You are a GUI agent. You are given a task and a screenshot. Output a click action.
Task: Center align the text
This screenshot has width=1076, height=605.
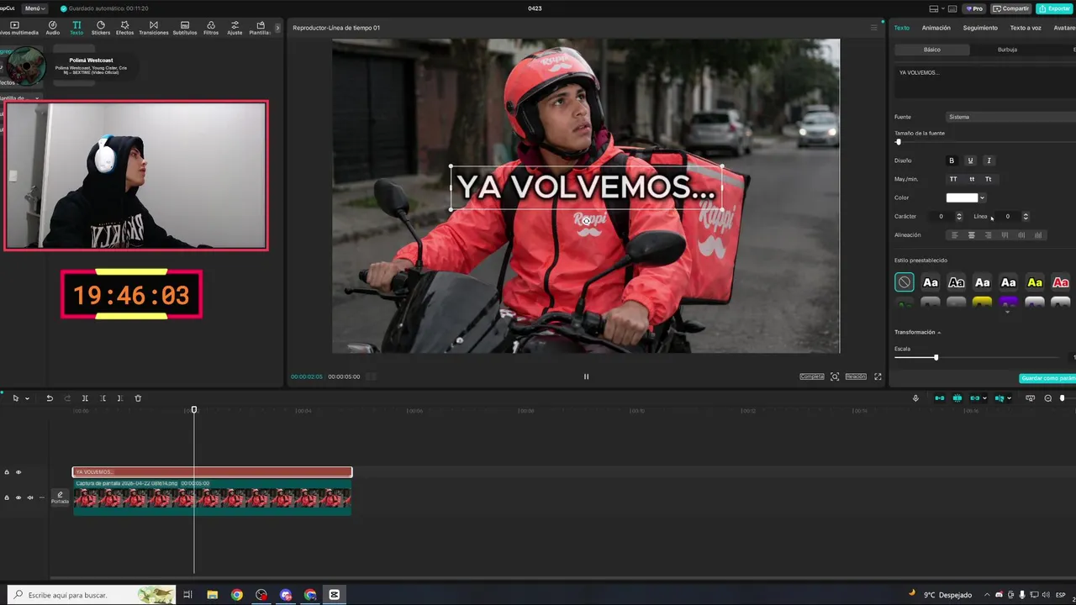(x=971, y=235)
